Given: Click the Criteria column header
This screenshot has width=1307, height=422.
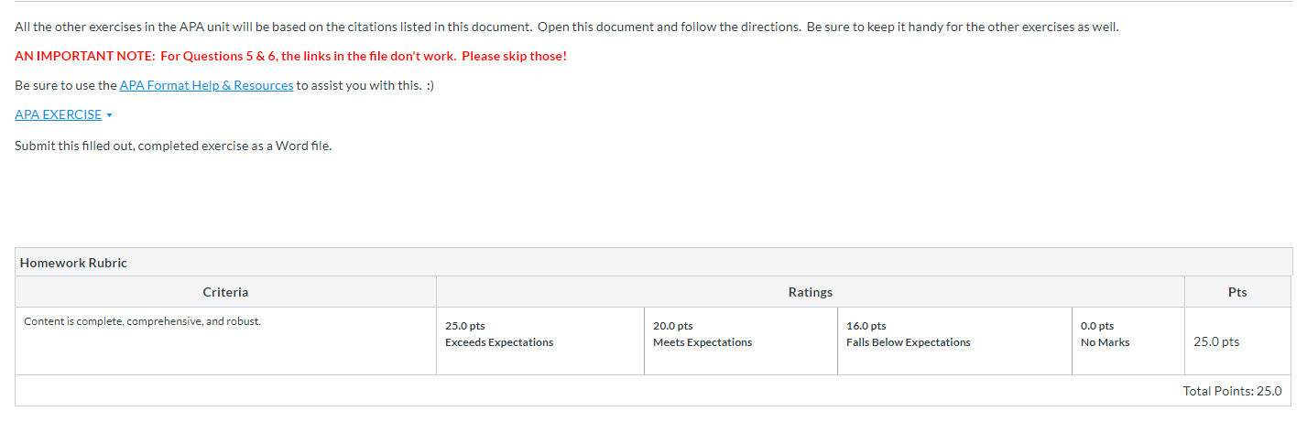Looking at the screenshot, I should pyautogui.click(x=225, y=292).
